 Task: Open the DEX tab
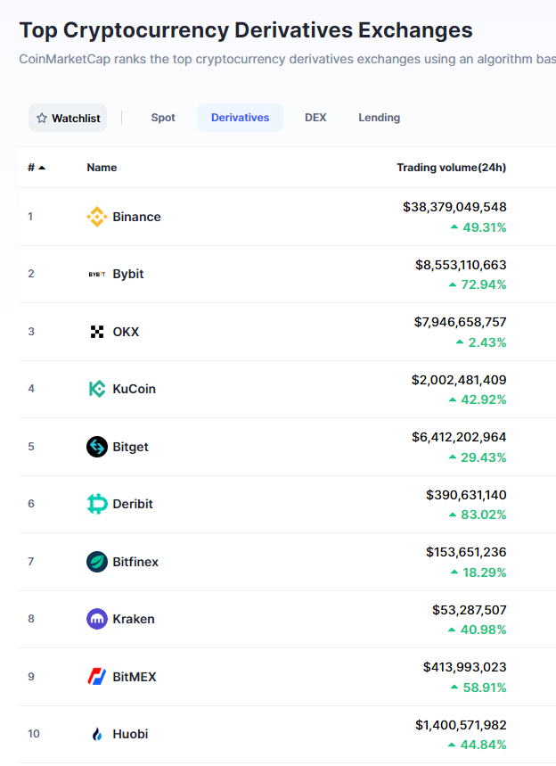point(315,118)
